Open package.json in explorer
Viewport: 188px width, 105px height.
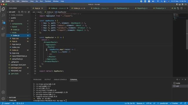[x=16, y=68]
